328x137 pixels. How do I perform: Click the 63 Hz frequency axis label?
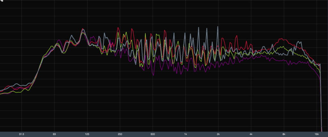[x=54, y=134]
